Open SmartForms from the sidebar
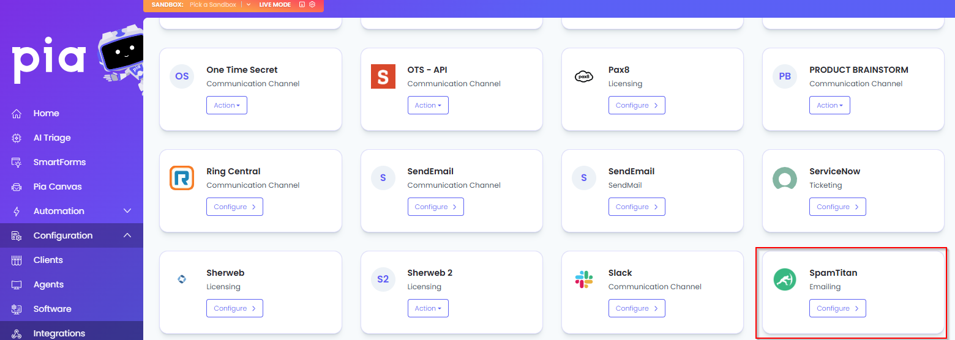 point(59,162)
